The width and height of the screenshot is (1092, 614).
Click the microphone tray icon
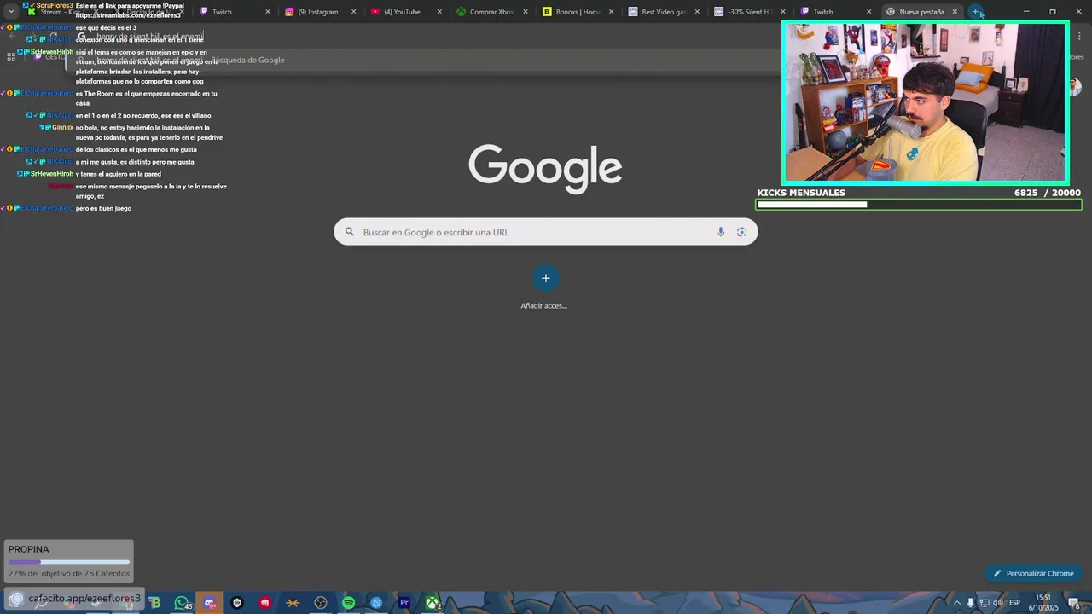coord(970,603)
